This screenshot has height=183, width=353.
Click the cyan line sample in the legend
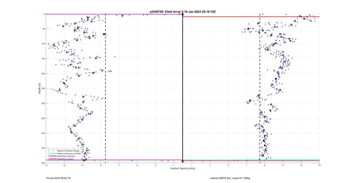[53, 153]
